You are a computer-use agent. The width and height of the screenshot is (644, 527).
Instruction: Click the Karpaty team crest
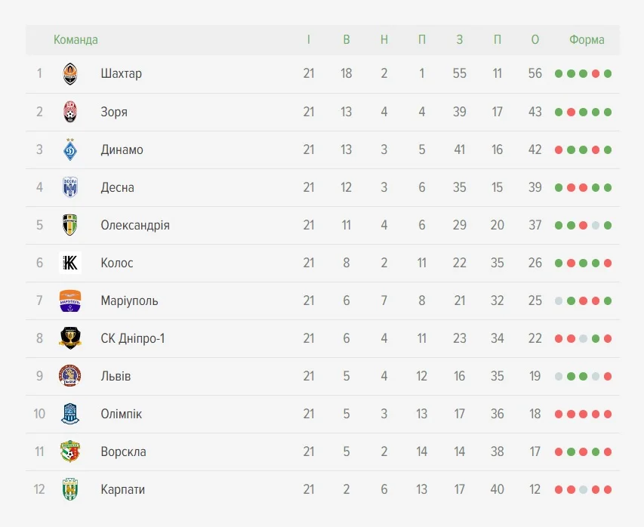pos(70,489)
